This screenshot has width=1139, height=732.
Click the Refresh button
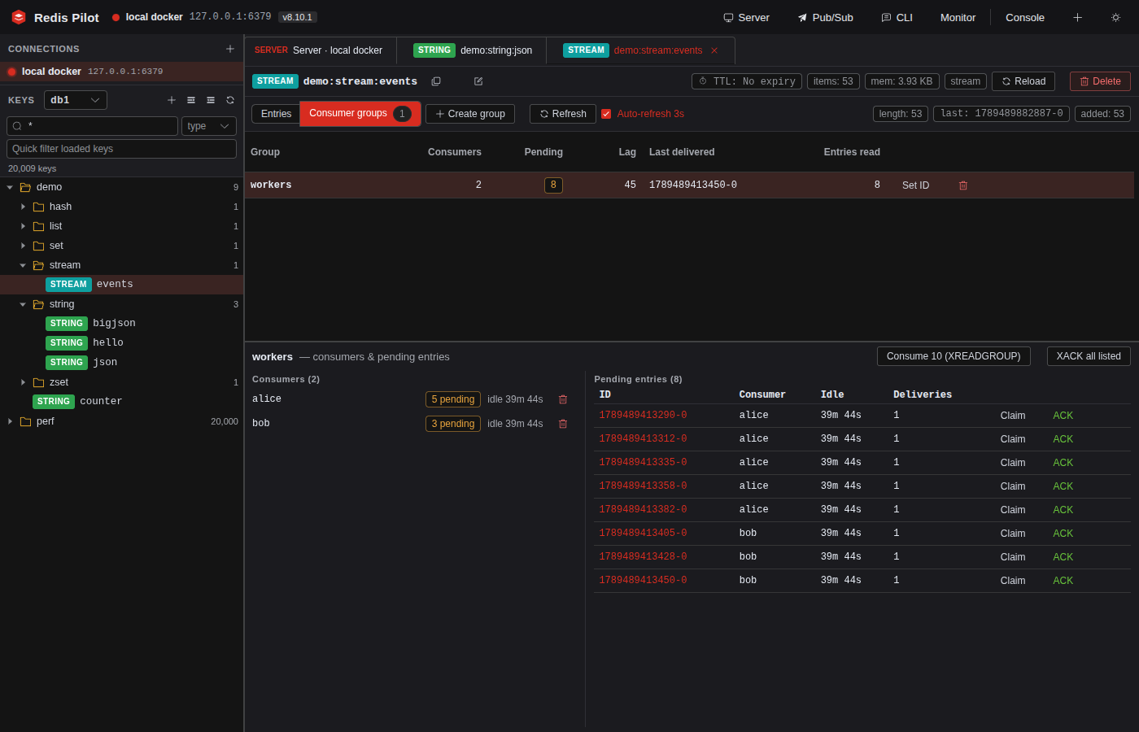(563, 114)
